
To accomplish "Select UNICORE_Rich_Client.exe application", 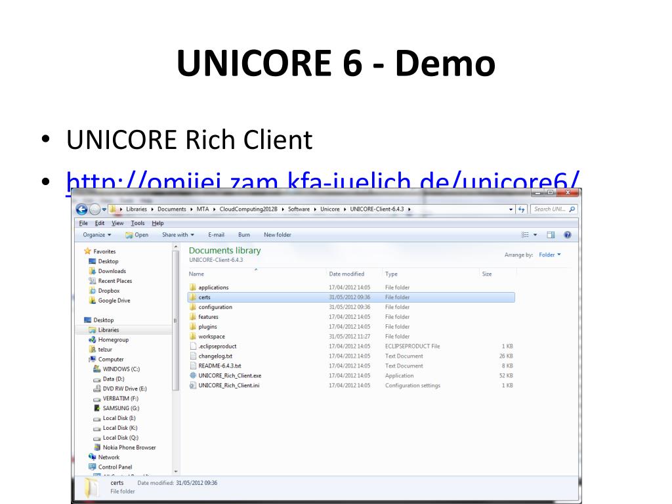I will point(229,376).
